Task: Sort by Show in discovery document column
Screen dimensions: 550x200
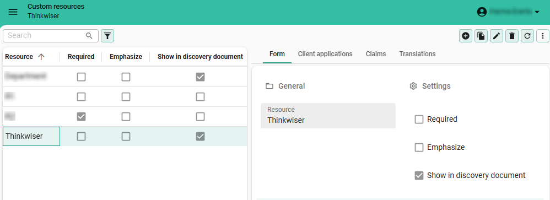Action: 200,57
